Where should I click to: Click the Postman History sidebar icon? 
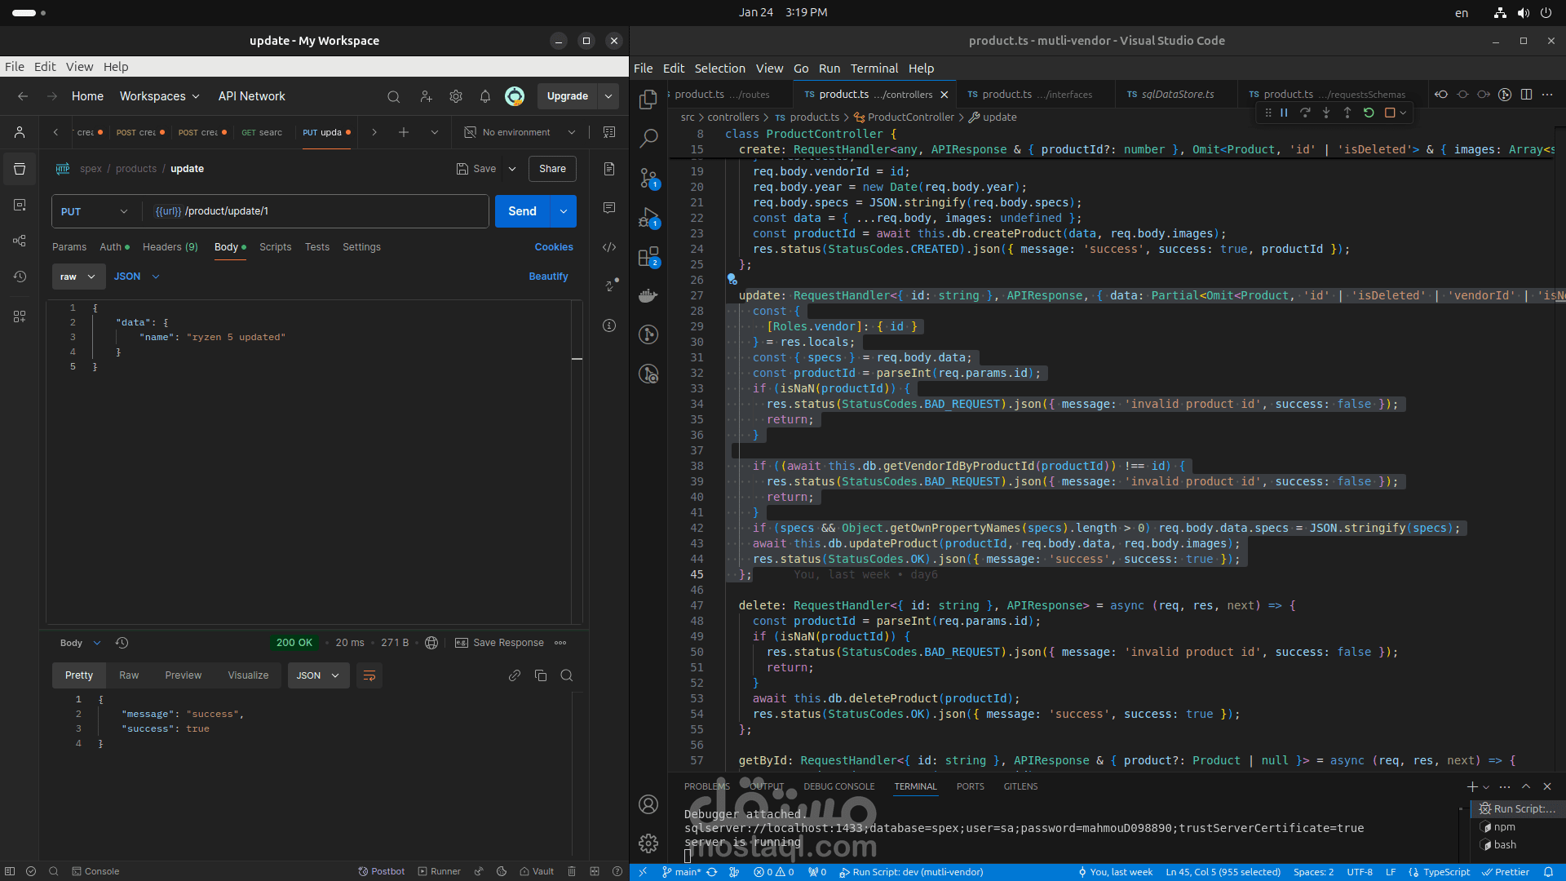pyautogui.click(x=20, y=277)
